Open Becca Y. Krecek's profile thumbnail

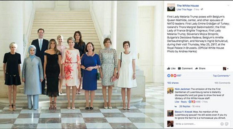pos(170,113)
